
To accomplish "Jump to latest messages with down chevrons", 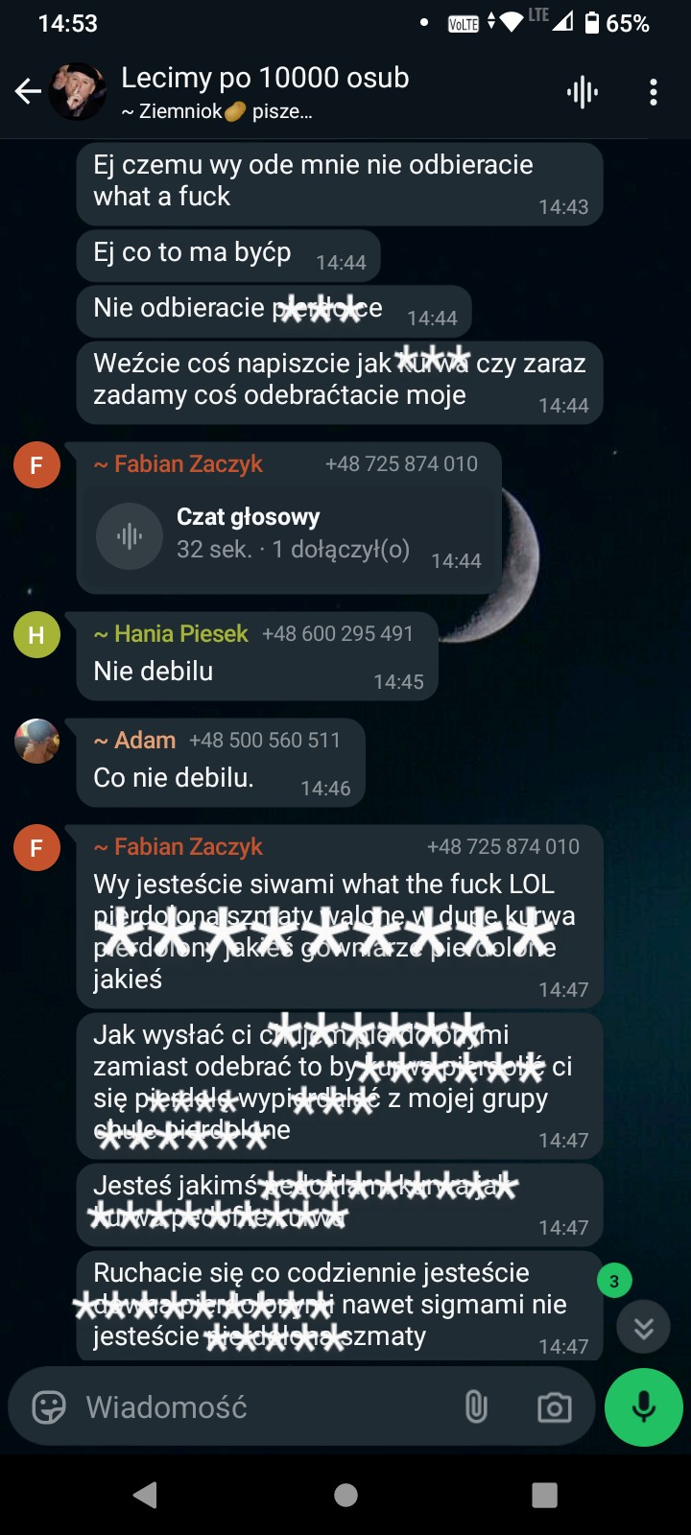I will [x=644, y=1328].
